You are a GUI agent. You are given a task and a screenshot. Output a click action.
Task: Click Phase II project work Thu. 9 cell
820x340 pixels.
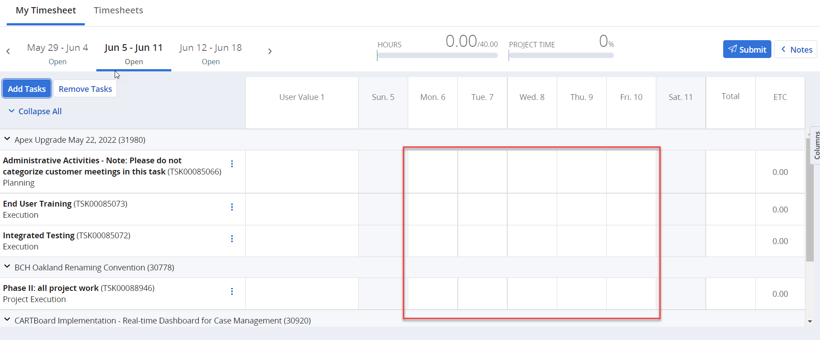click(x=582, y=294)
